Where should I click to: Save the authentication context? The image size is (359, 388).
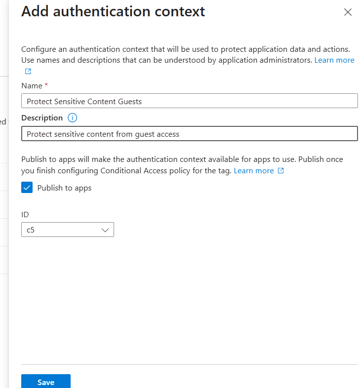46,382
